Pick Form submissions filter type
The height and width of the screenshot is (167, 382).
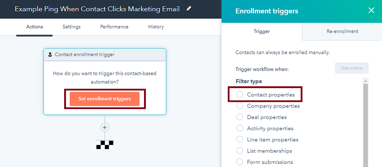(264, 162)
